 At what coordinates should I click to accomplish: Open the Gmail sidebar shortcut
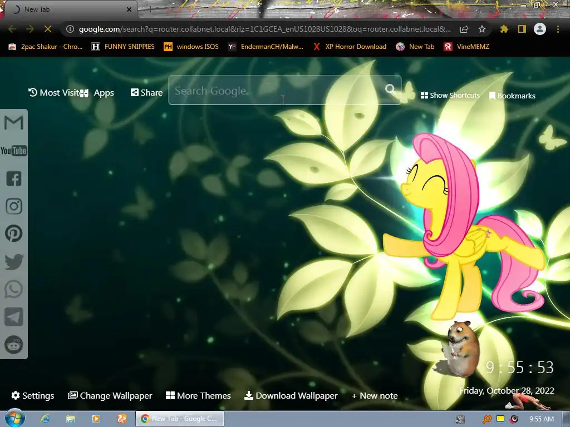(x=14, y=123)
